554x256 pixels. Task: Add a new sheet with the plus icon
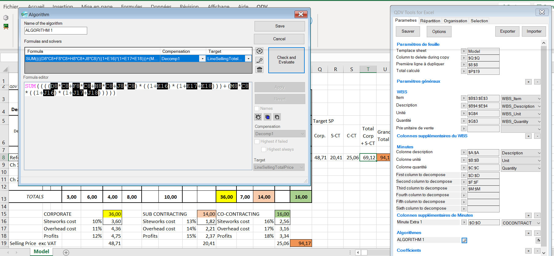pyautogui.click(x=66, y=252)
